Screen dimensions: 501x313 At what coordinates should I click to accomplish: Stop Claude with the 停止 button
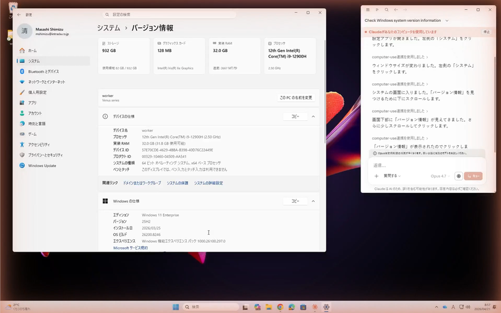[487, 32]
